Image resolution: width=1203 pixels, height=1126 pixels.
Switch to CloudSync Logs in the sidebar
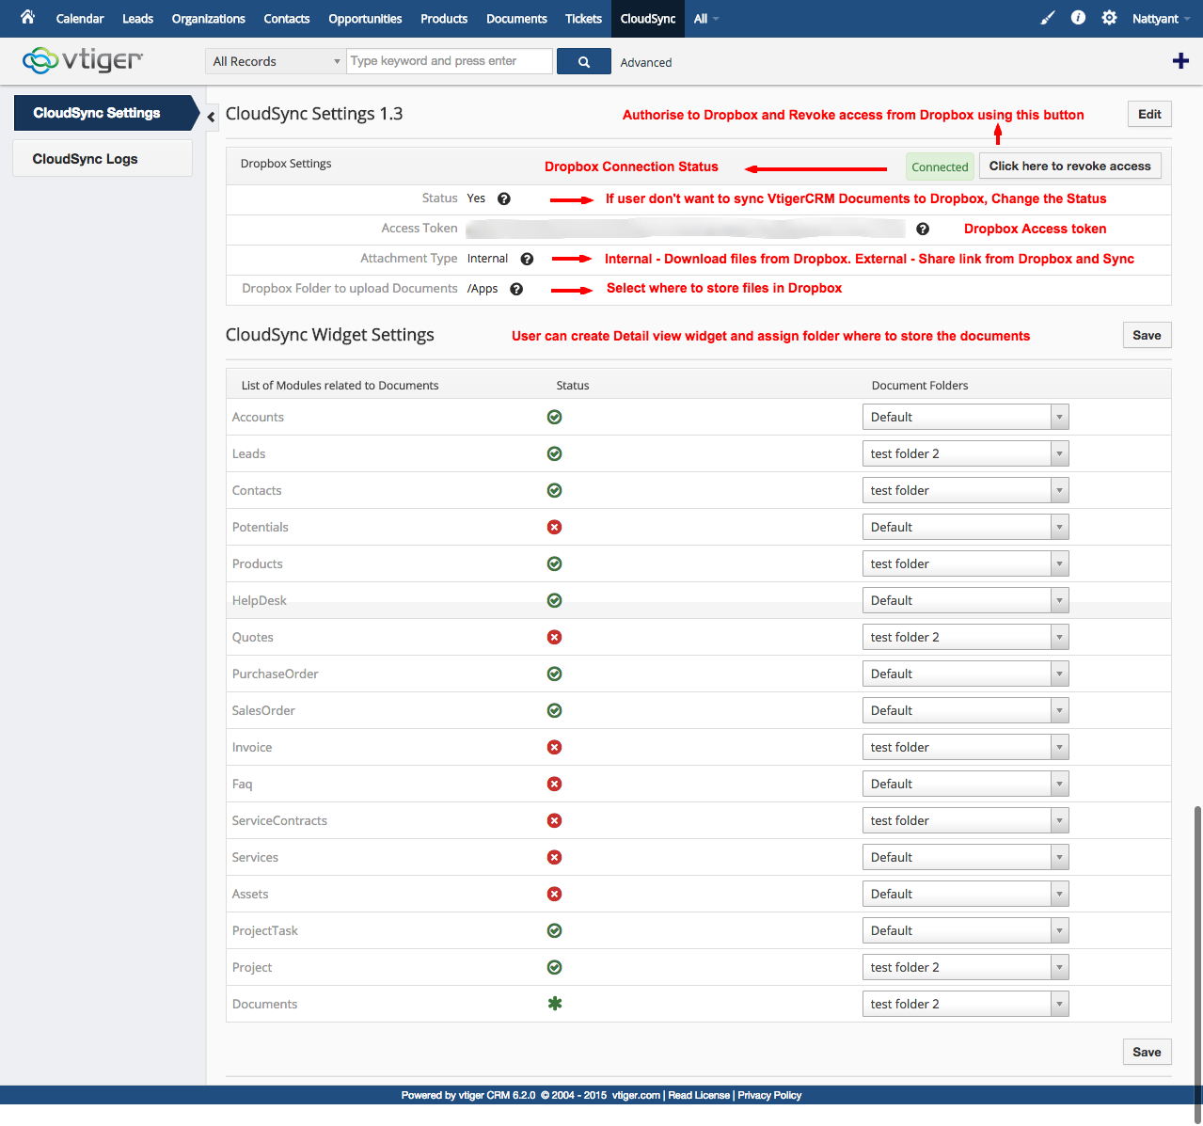[x=103, y=159]
